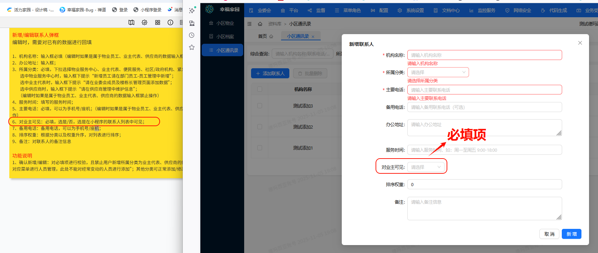Click the 测试添加3 table cell

pyautogui.click(x=303, y=106)
